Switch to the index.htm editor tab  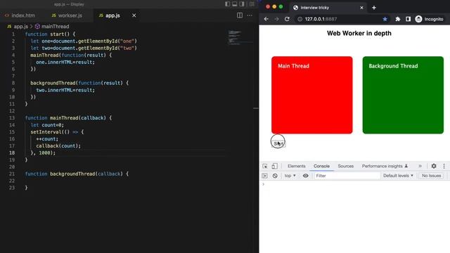click(x=20, y=15)
